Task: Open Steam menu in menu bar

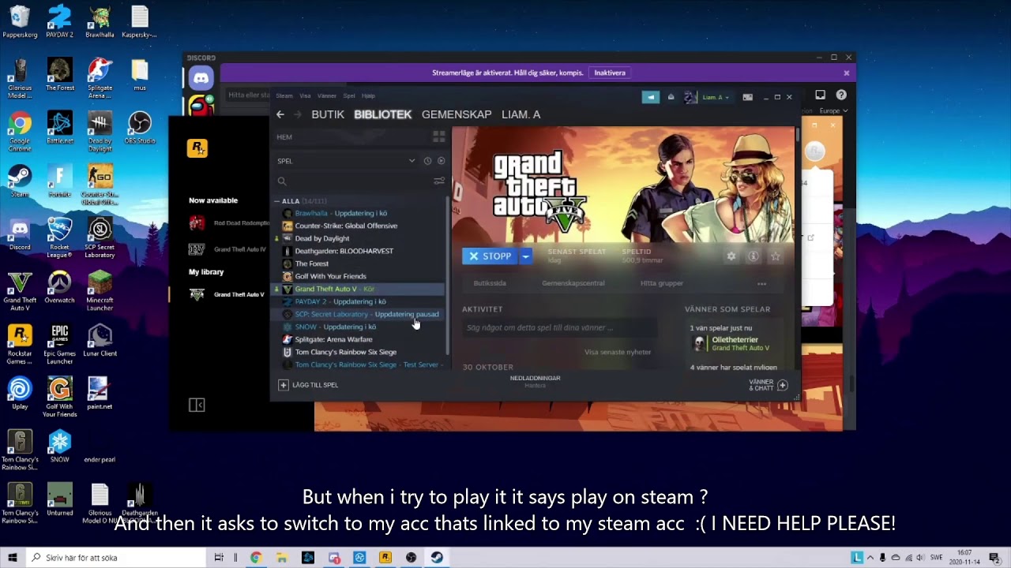Action: (x=284, y=95)
